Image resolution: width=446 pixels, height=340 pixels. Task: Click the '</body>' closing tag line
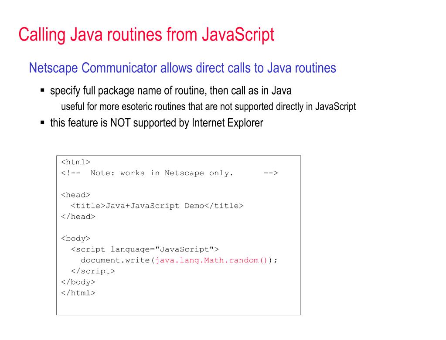click(78, 282)
